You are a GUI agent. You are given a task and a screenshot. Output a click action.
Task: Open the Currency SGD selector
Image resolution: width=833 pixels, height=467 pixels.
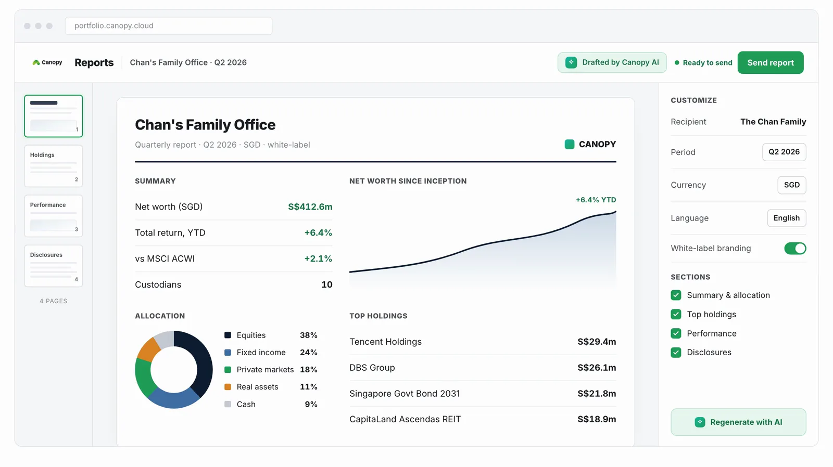tap(791, 185)
